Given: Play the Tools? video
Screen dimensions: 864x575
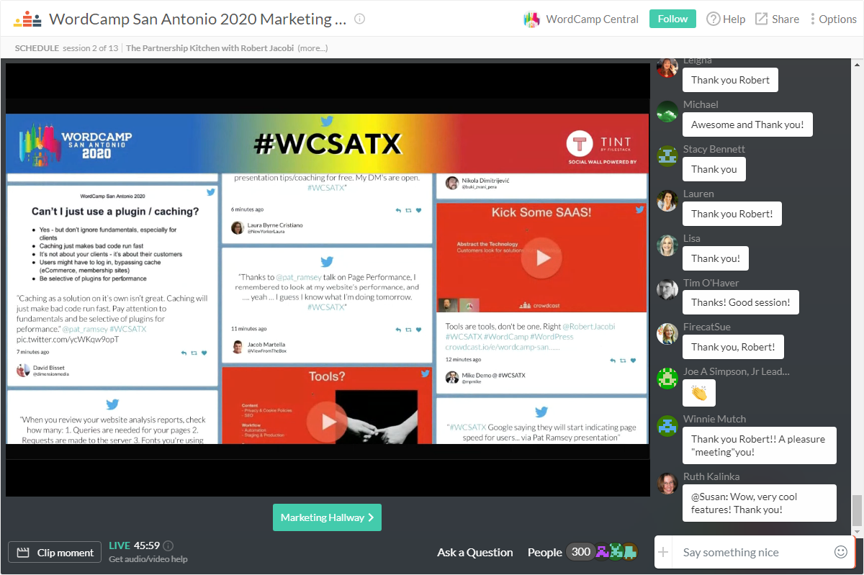Looking at the screenshot, I should coord(327,422).
